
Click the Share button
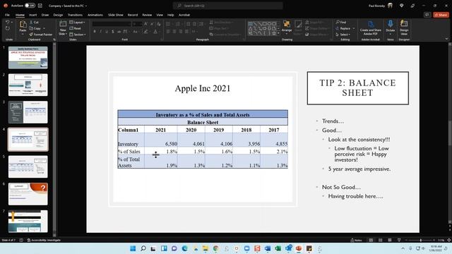(441, 15)
